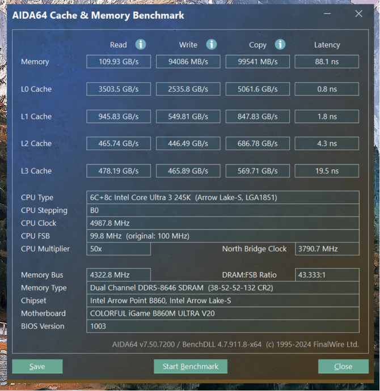The height and width of the screenshot is (391, 380).
Task: Click the Copy info icon
Action: [x=280, y=45]
